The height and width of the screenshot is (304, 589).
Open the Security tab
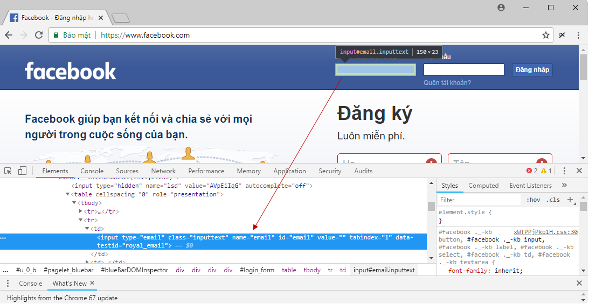pos(330,171)
